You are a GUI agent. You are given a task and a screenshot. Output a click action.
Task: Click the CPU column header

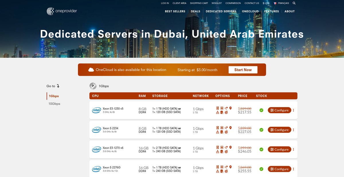95,96
